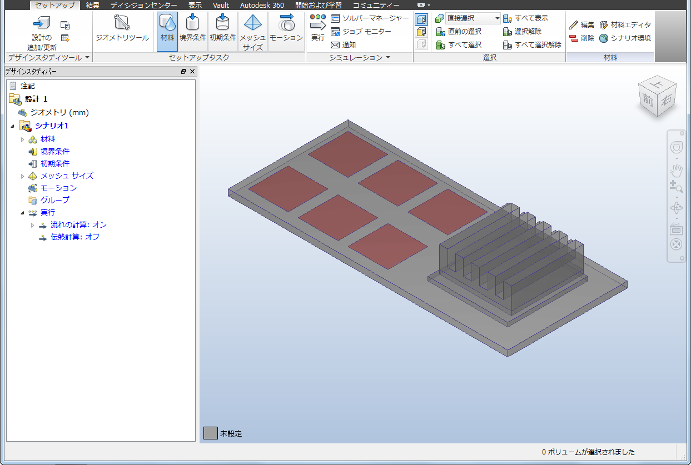
Task: Select the 境界条件 setup task
Action: (193, 32)
